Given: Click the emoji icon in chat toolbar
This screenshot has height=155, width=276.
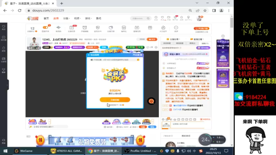Looking at the screenshot, I should coord(163,119).
